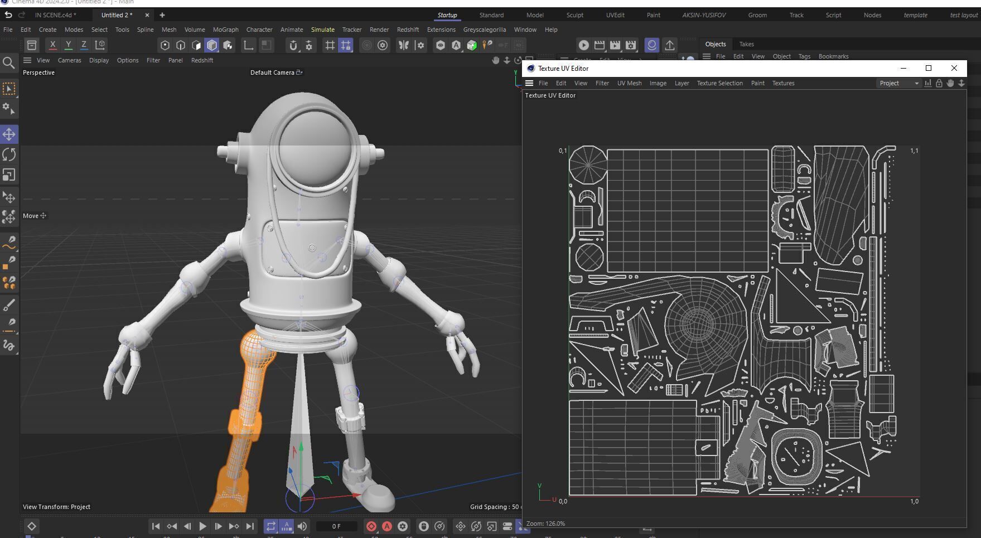Undo the last action arrow

[8, 15]
